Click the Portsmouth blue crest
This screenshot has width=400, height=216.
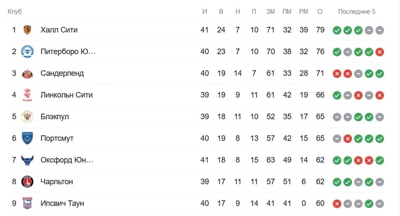27,138
